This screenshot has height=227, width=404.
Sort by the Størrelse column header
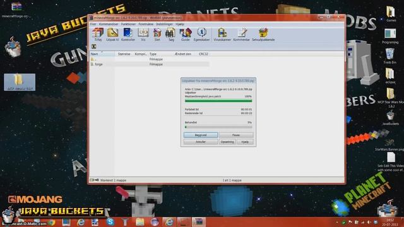(124, 54)
